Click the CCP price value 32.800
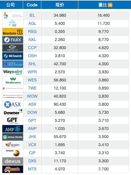 (60, 48)
